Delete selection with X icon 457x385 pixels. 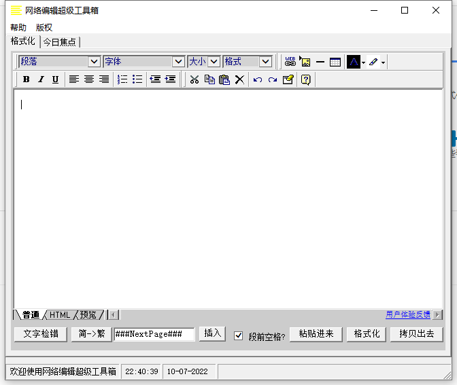[239, 79]
